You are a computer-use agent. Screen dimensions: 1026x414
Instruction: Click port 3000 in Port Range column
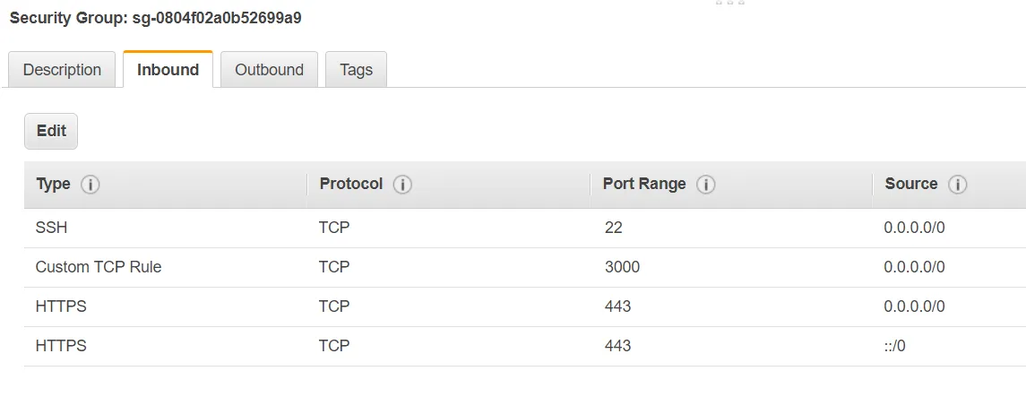622,267
